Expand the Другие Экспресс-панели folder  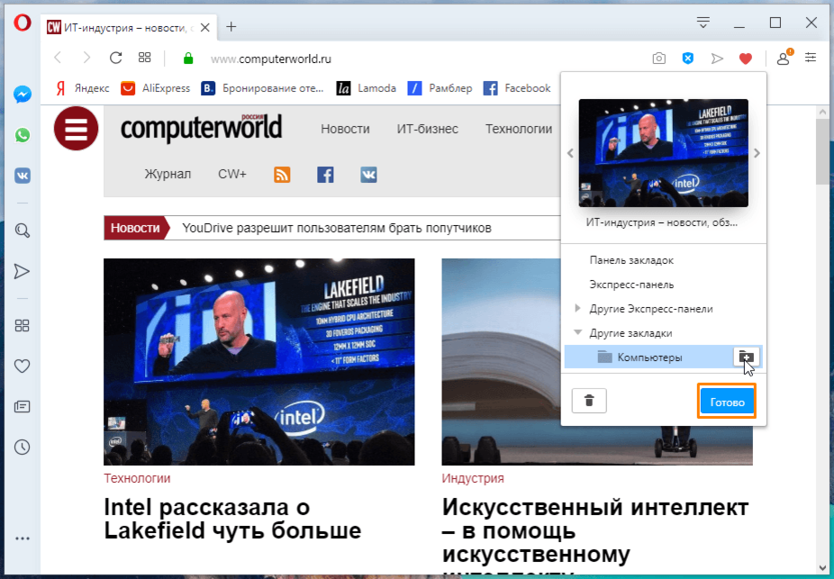[577, 308]
